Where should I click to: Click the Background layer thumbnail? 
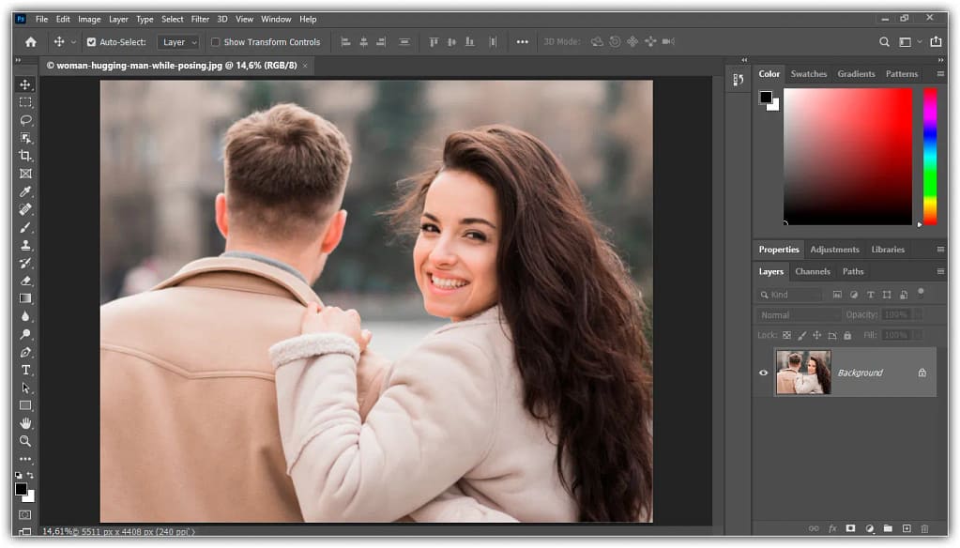803,373
